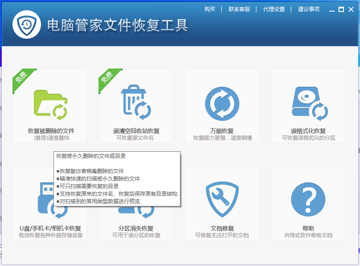Open 误格式化恢复 formatted partition recovery
The width and height of the screenshot is (360, 266).
click(x=309, y=105)
